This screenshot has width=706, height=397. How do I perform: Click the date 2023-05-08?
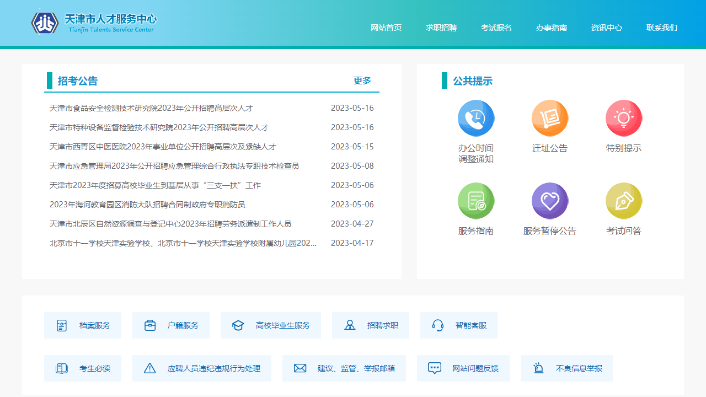coord(352,166)
